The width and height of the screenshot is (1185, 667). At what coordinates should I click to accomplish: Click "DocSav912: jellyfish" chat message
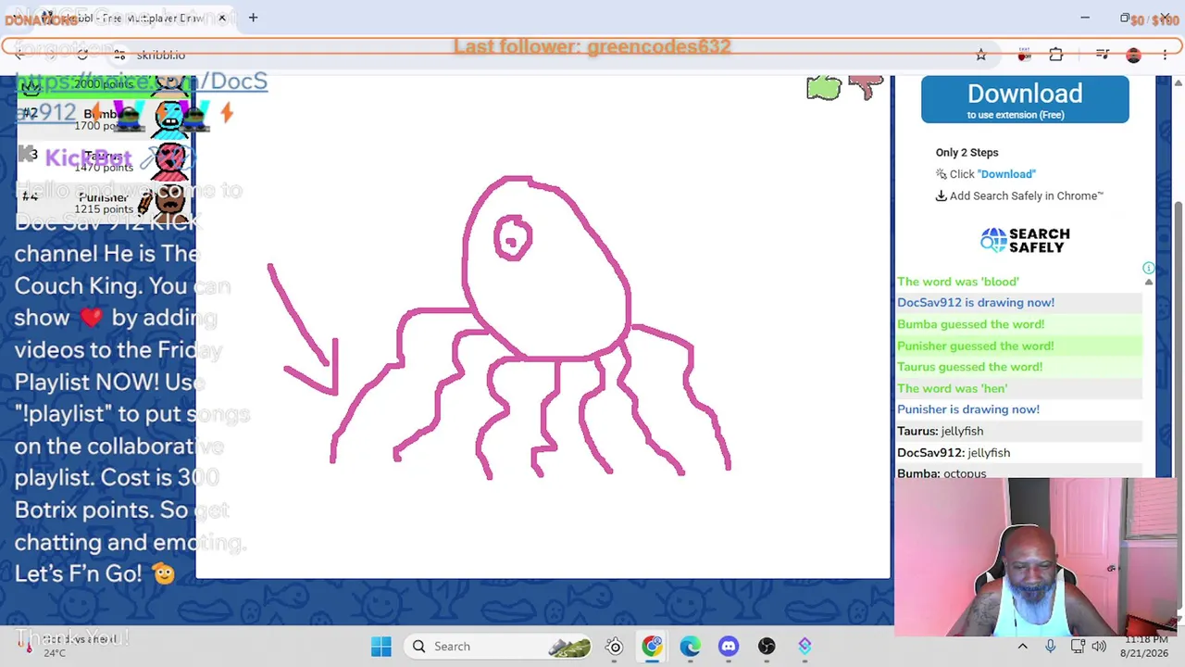point(953,453)
